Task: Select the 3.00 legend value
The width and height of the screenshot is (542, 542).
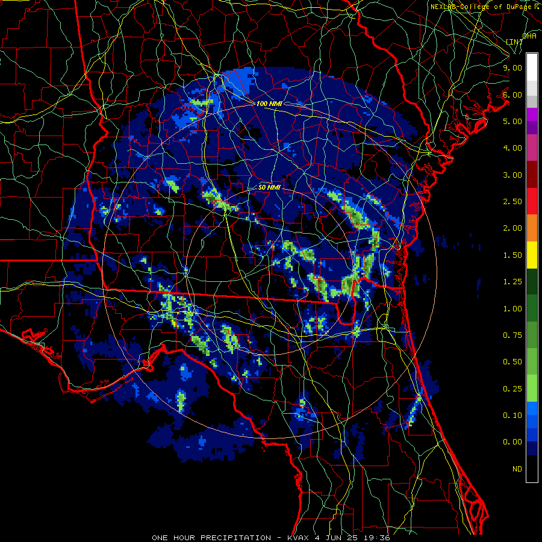Action: click(x=512, y=175)
